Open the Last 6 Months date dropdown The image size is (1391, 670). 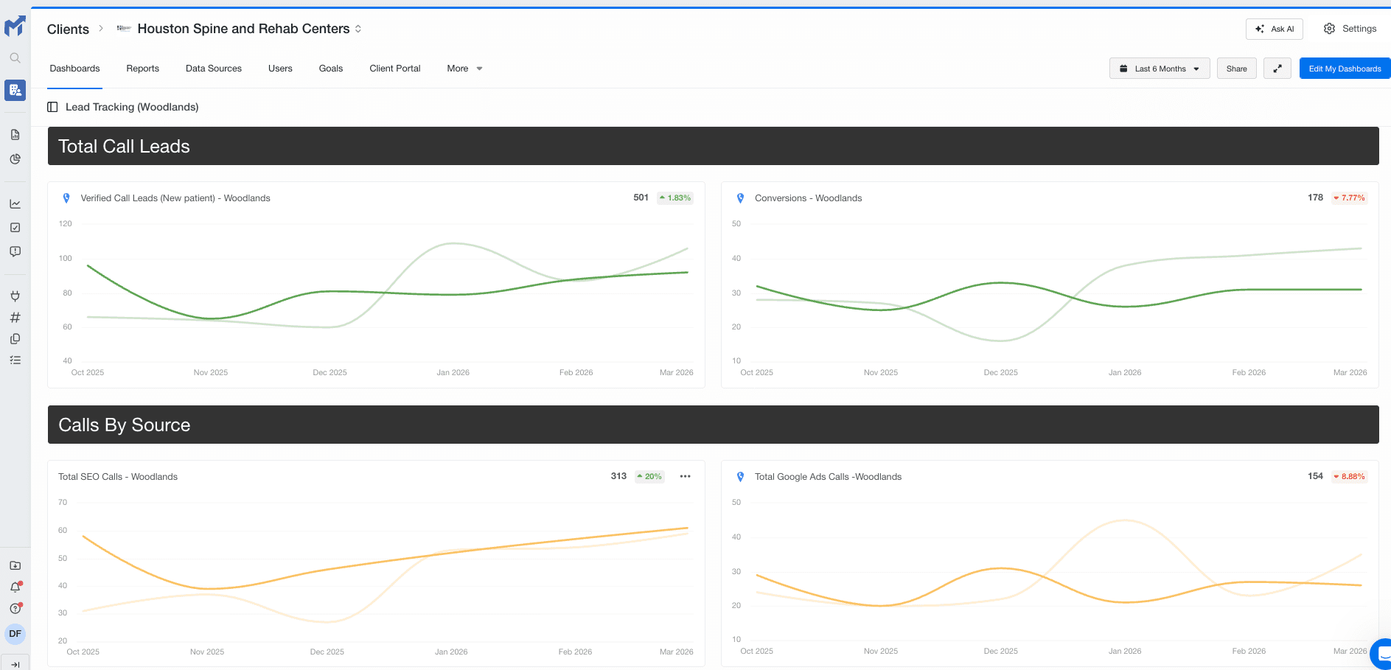pos(1159,69)
